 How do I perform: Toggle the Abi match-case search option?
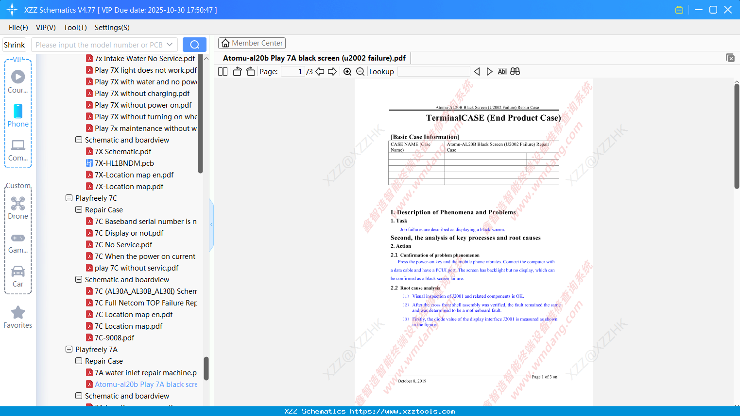(x=502, y=72)
